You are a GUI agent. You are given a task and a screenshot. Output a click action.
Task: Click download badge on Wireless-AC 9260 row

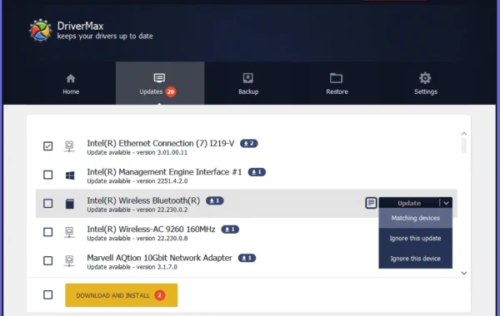[230, 230]
